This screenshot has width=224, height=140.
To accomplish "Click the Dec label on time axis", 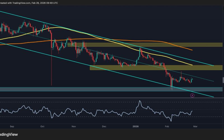I will [104, 126].
